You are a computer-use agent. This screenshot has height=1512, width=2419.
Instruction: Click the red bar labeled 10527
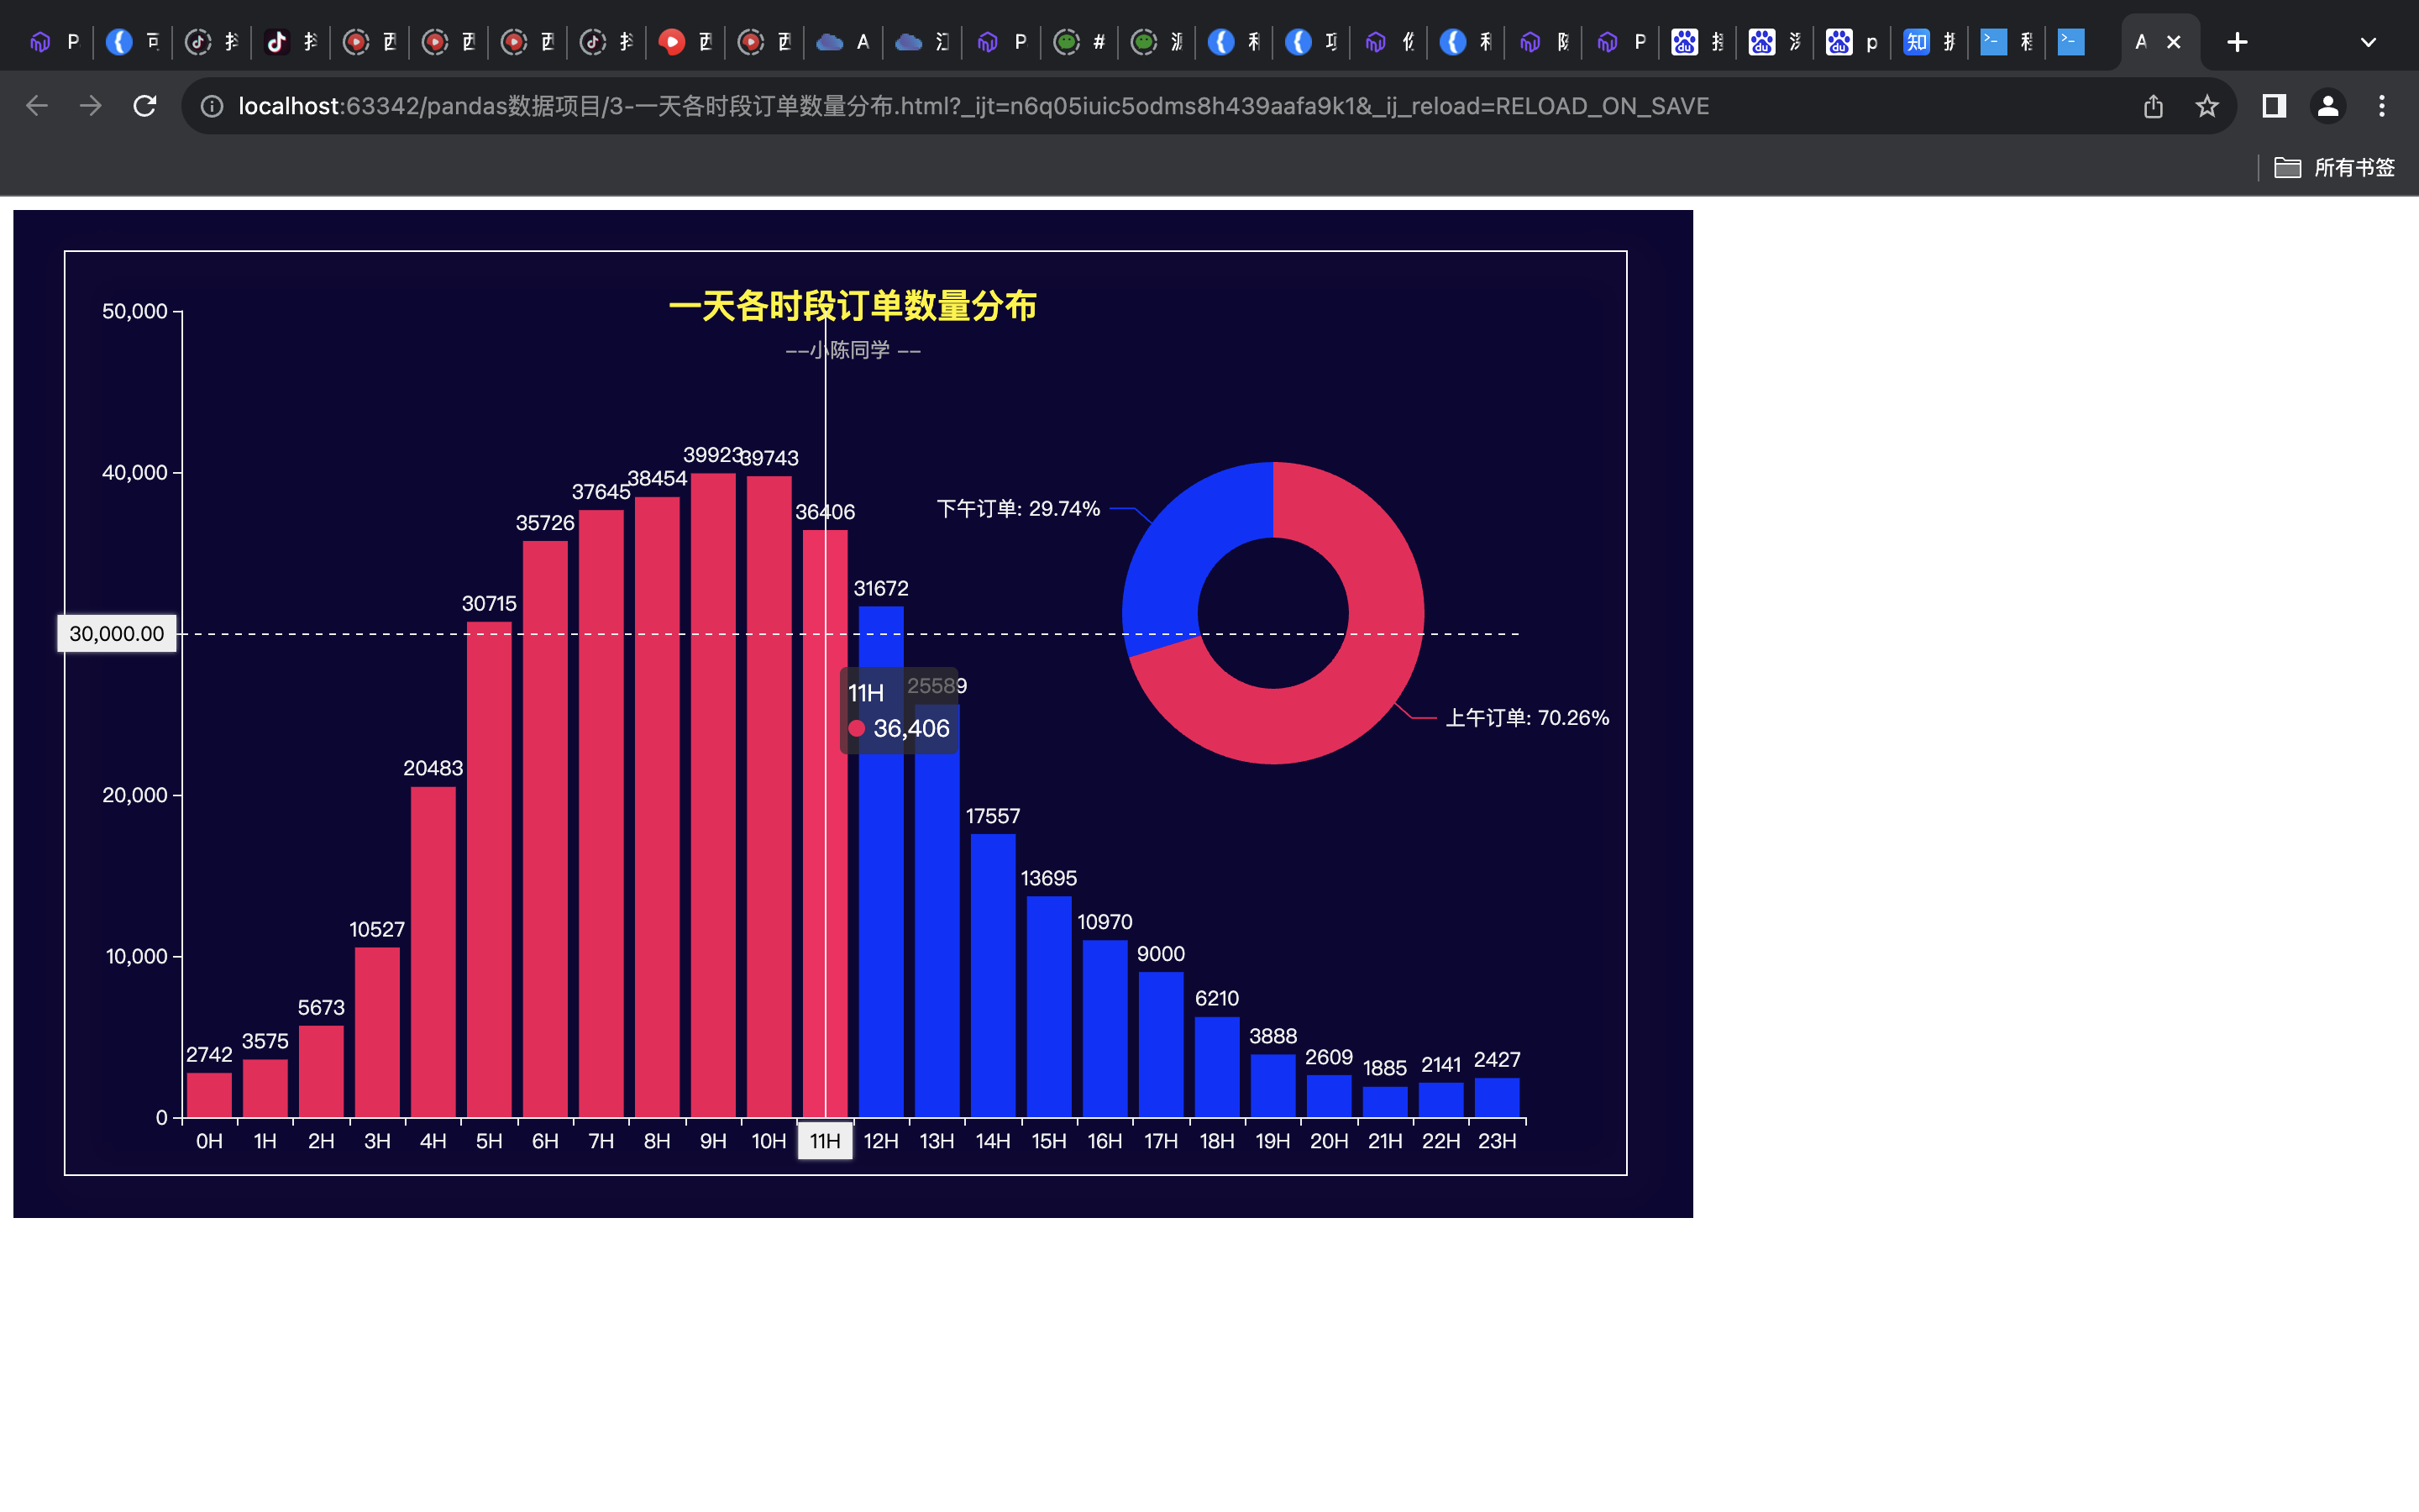coord(377,1032)
